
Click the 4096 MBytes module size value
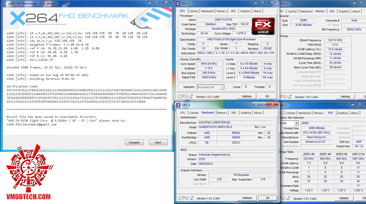pyautogui.click(x=317, y=128)
